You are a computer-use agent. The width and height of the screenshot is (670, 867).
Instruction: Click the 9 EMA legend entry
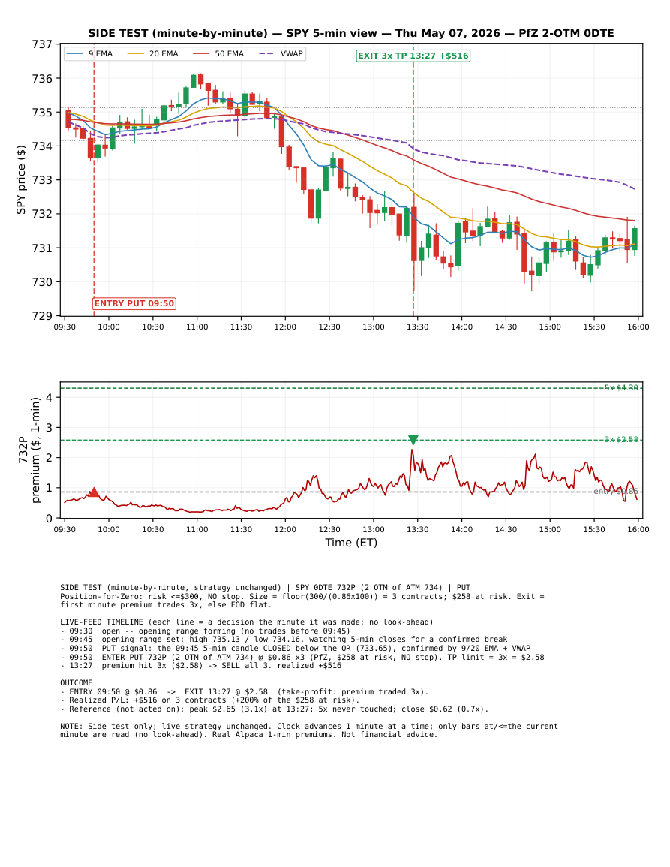pyautogui.click(x=89, y=53)
